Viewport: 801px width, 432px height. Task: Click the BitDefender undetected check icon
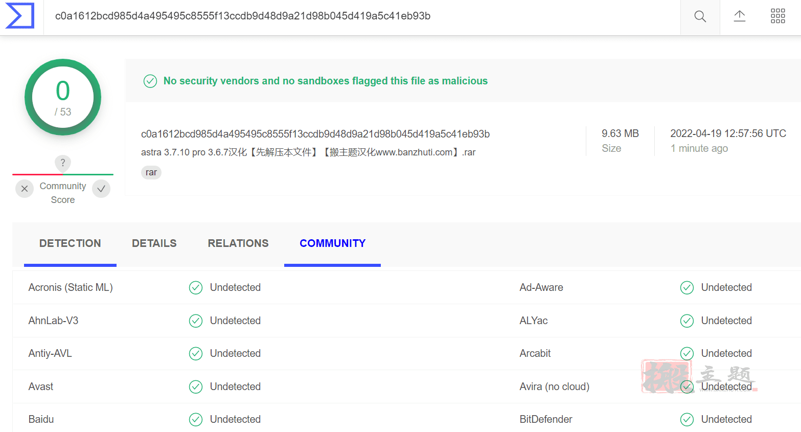tap(687, 419)
